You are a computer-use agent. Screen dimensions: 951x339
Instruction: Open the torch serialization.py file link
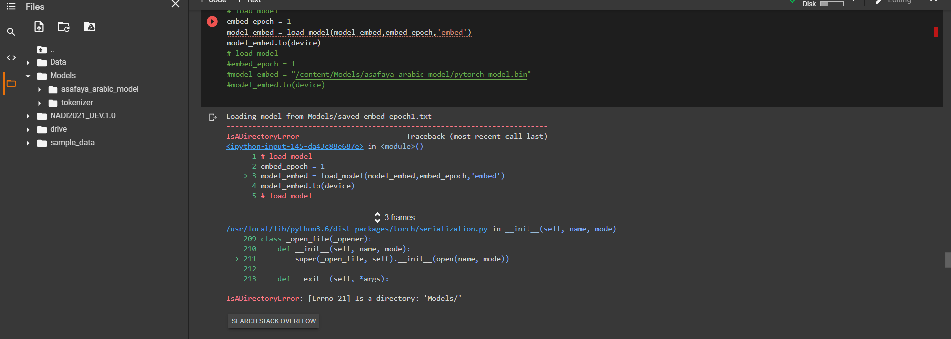(x=357, y=229)
